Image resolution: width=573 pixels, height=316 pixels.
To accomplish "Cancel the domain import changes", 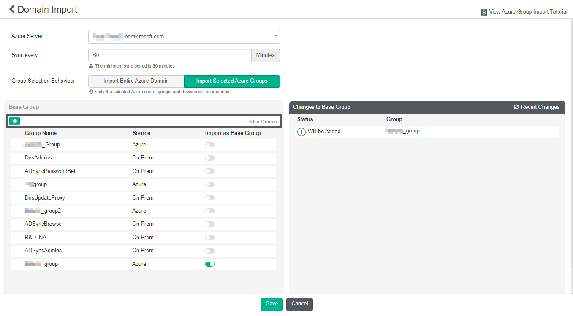I will (299, 304).
